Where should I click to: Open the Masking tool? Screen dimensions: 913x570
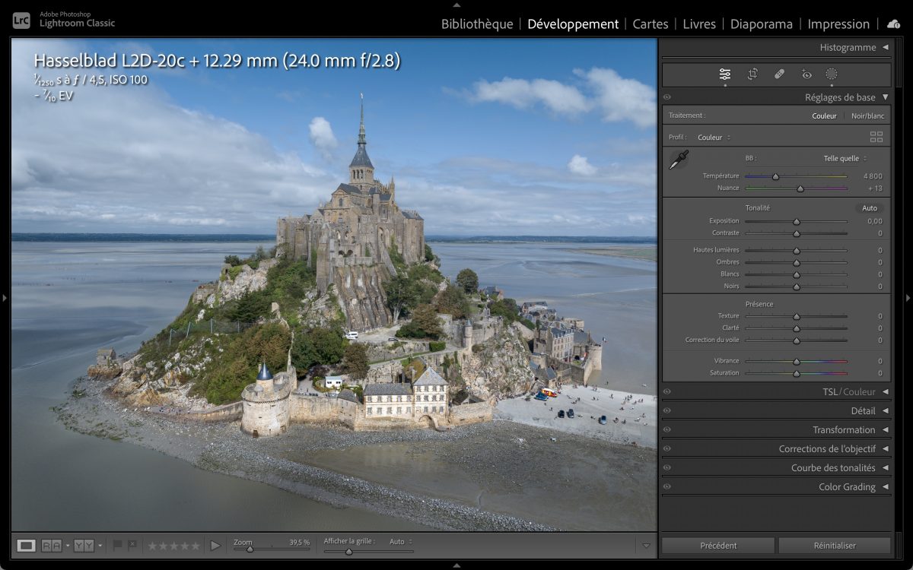click(832, 74)
